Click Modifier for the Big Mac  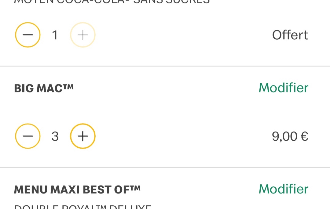click(x=283, y=88)
